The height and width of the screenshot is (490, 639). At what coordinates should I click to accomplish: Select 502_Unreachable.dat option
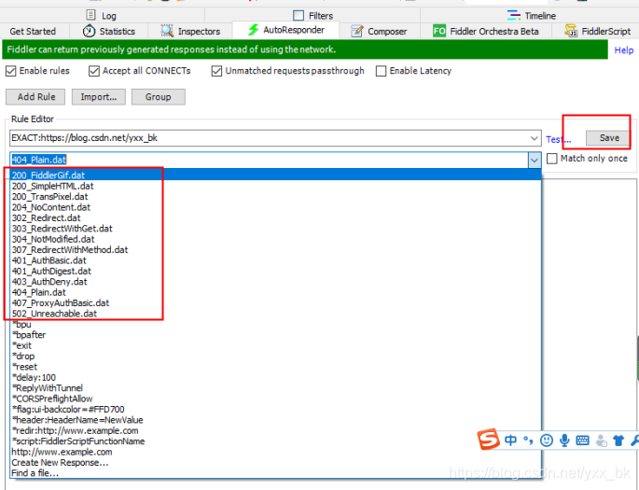pyautogui.click(x=276, y=314)
